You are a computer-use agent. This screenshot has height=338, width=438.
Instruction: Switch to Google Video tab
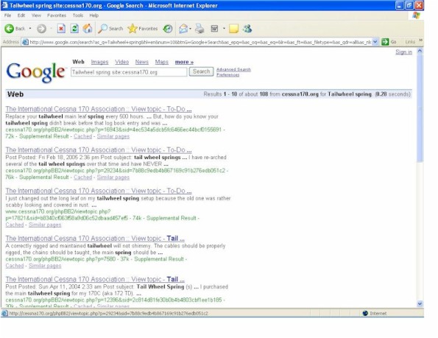coord(121,62)
